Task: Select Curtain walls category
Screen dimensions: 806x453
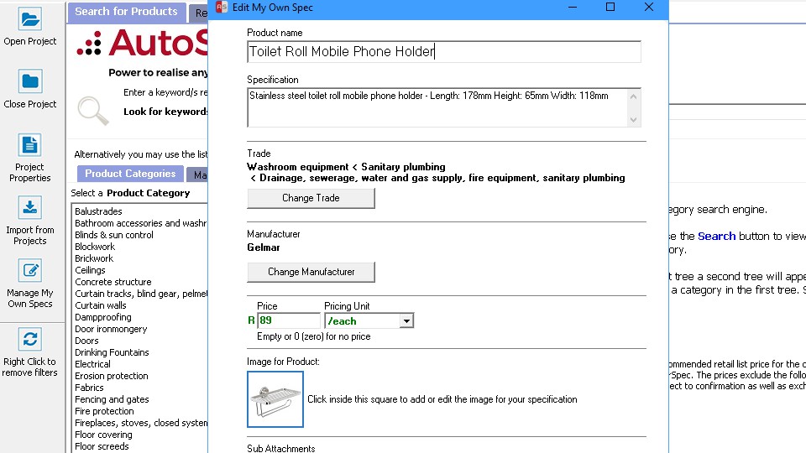Action: pyautogui.click(x=100, y=305)
